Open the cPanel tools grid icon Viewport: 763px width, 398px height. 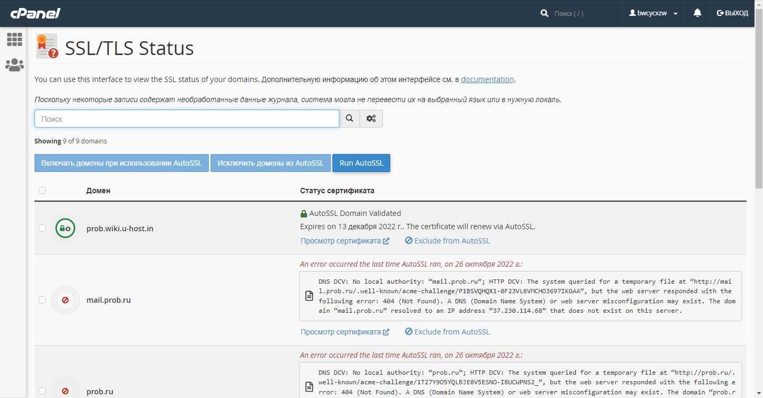[14, 39]
